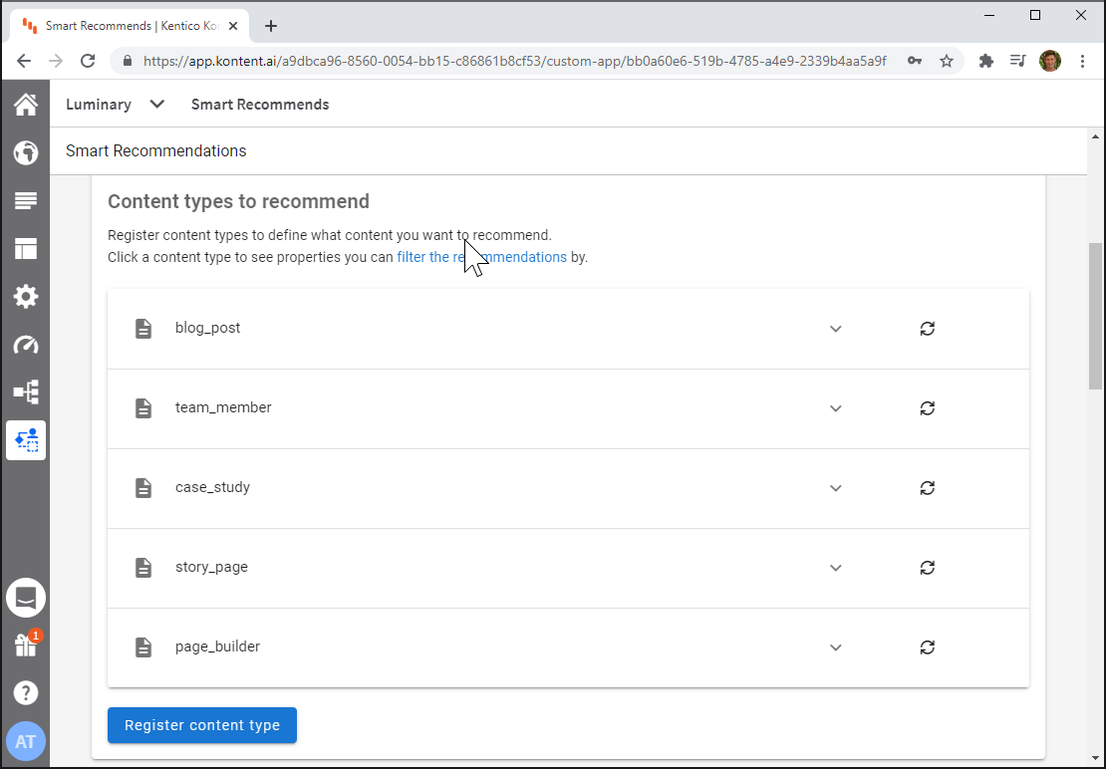Open the Luminary project dropdown
This screenshot has height=769, width=1106.
[116, 104]
